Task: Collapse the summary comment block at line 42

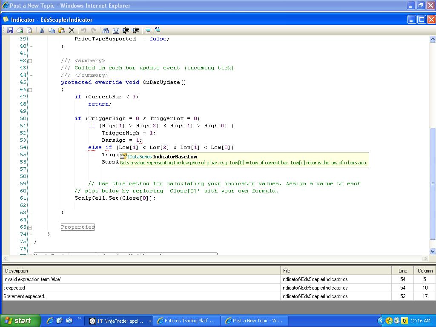Action: (x=30, y=61)
